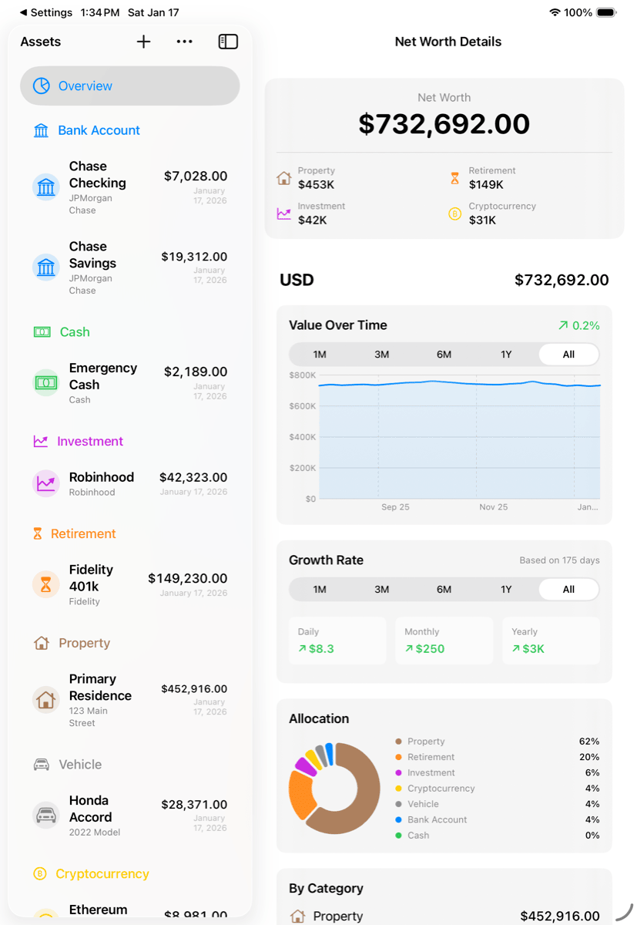Select the Robinhood investment chart icon
Image resolution: width=637 pixels, height=925 pixels.
(x=46, y=483)
